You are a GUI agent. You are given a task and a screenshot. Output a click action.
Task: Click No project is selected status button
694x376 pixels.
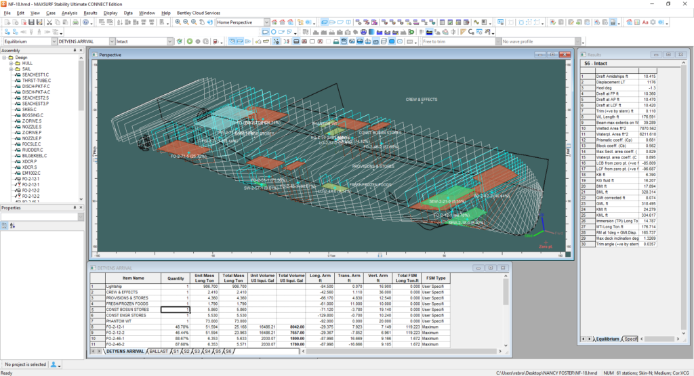25,364
